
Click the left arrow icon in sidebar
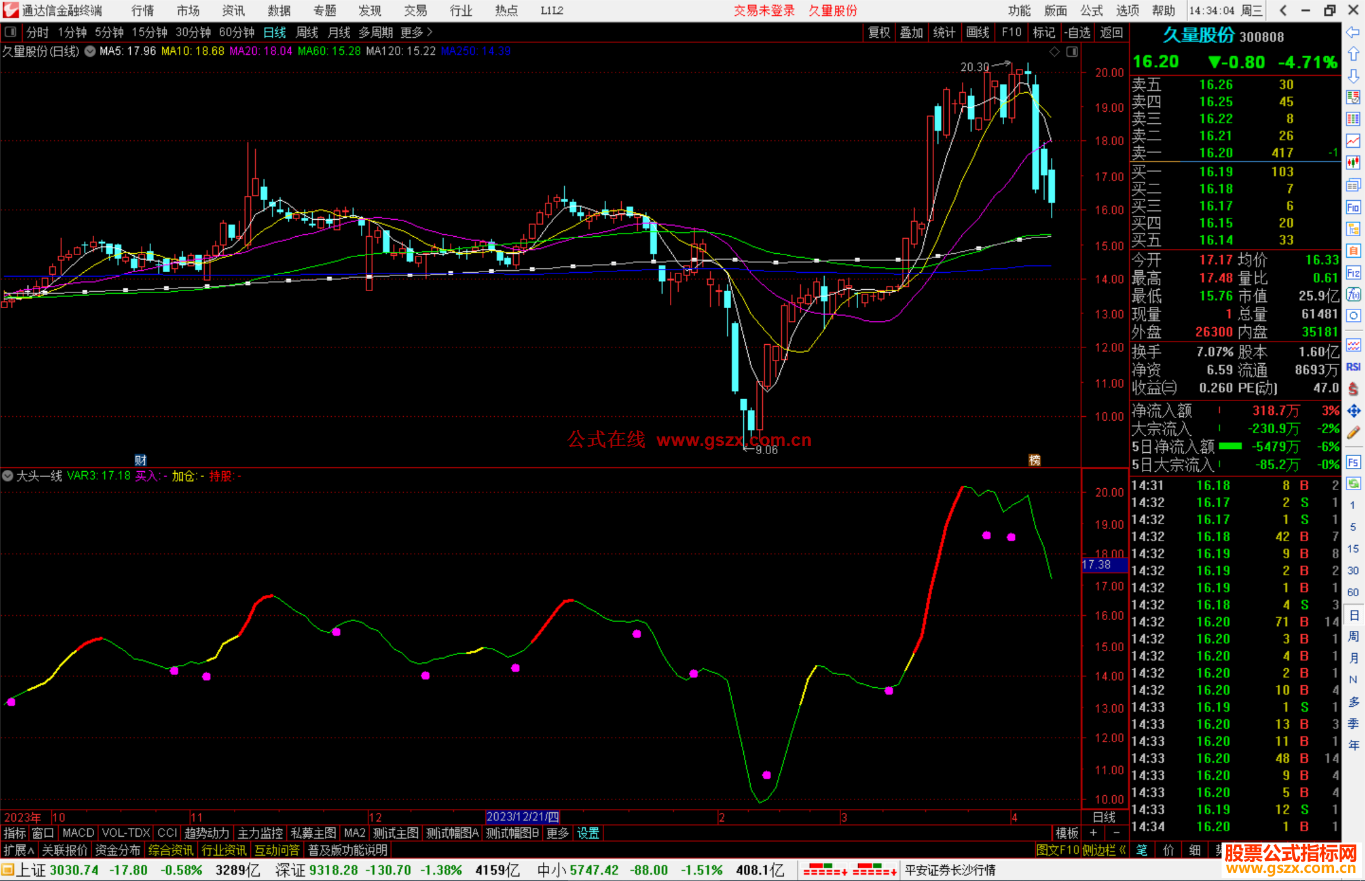(x=1353, y=32)
